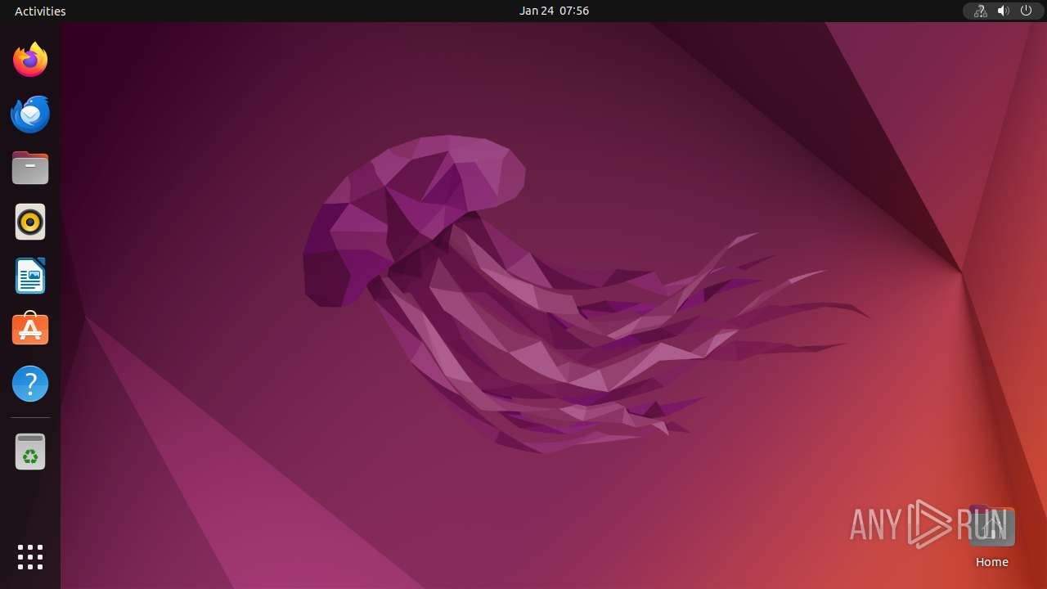Screen dimensions: 1047x589
Task: Launch Thunderbird Mail from the dock
Action: [30, 114]
